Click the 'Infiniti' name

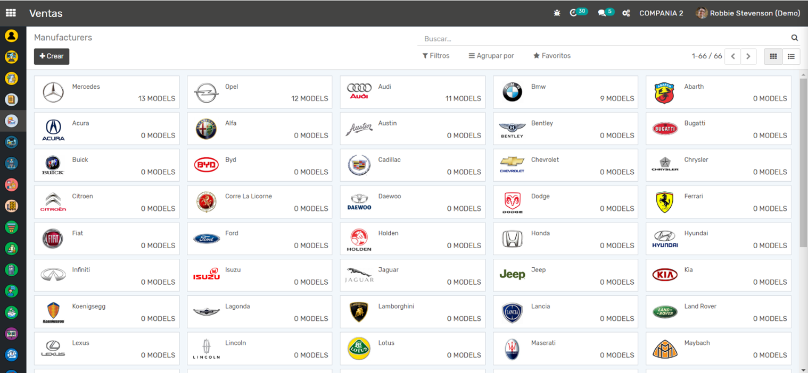click(81, 269)
